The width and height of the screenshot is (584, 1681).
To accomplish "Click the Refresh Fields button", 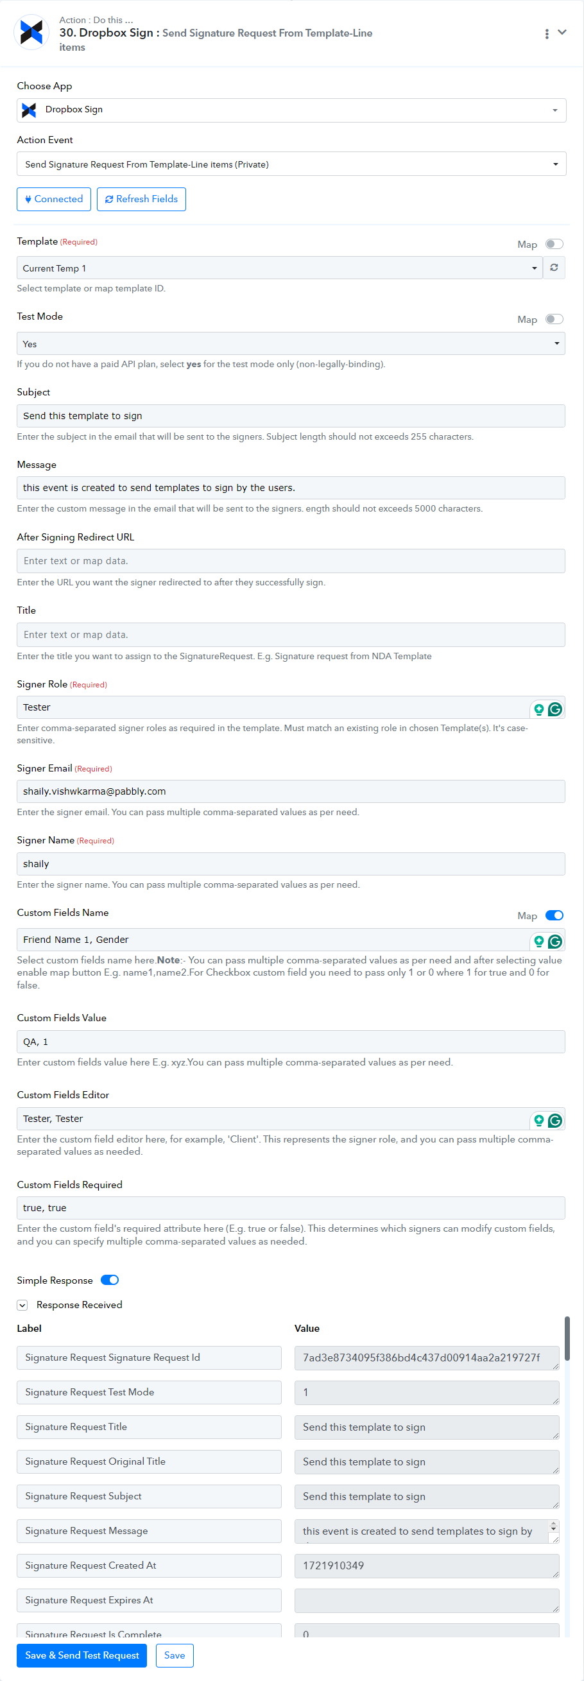I will [141, 200].
